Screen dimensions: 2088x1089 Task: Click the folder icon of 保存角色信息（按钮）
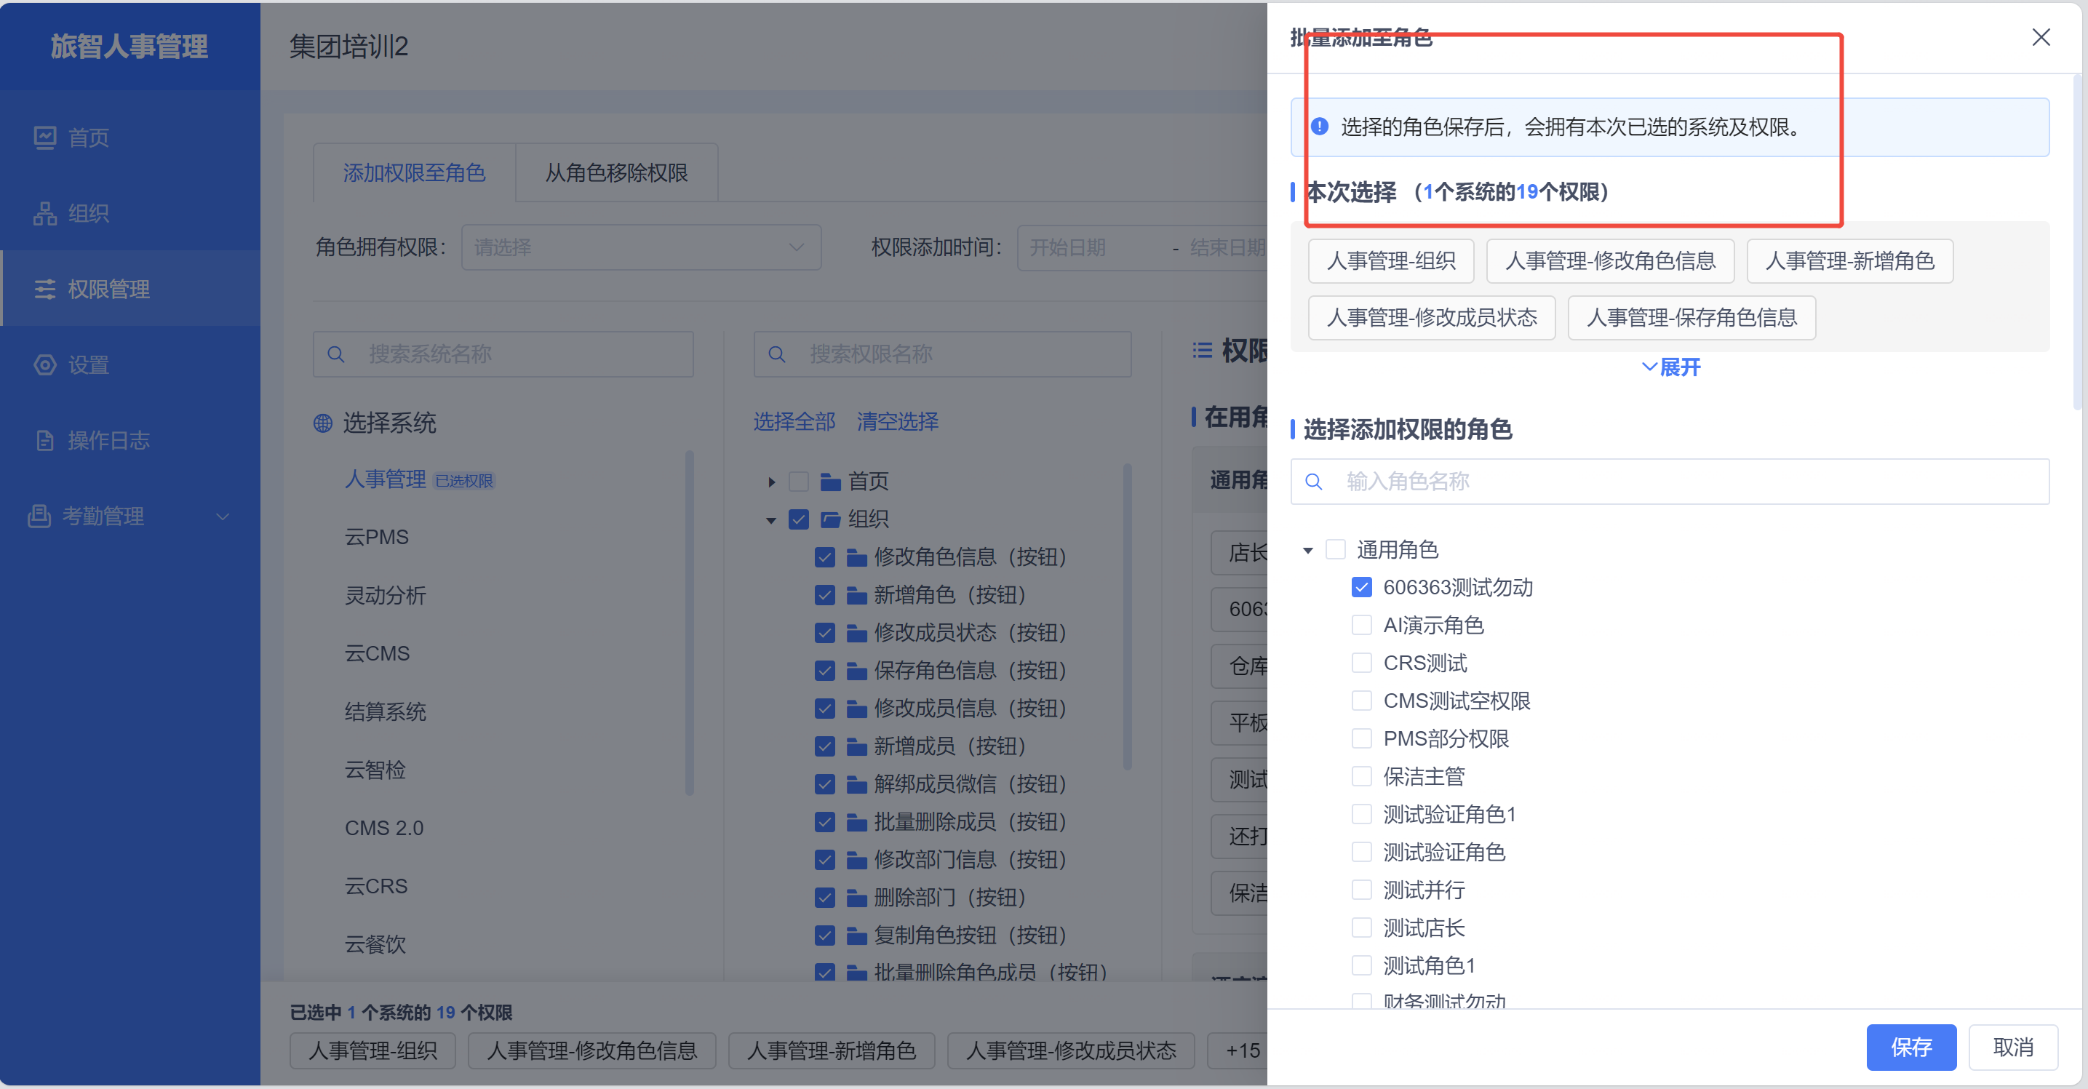(x=856, y=671)
